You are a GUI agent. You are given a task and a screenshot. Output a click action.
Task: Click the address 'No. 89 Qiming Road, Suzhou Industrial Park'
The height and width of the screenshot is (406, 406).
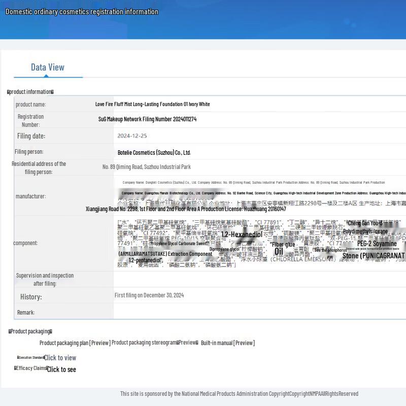pyautogui.click(x=147, y=167)
